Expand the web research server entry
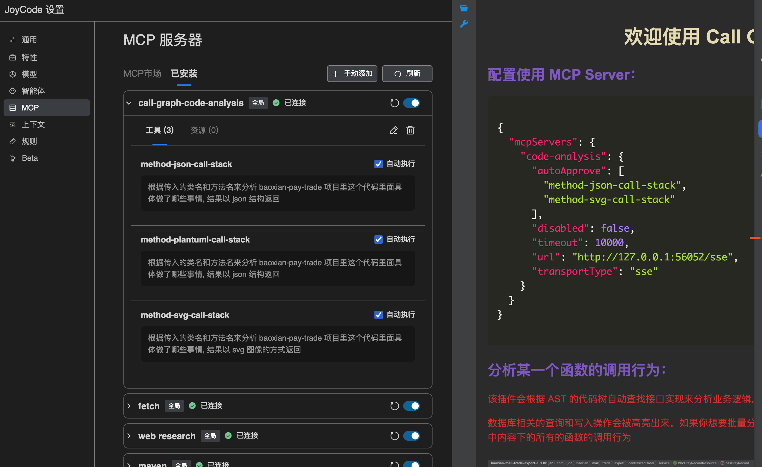Viewport: 762px width, 467px height. click(129, 436)
